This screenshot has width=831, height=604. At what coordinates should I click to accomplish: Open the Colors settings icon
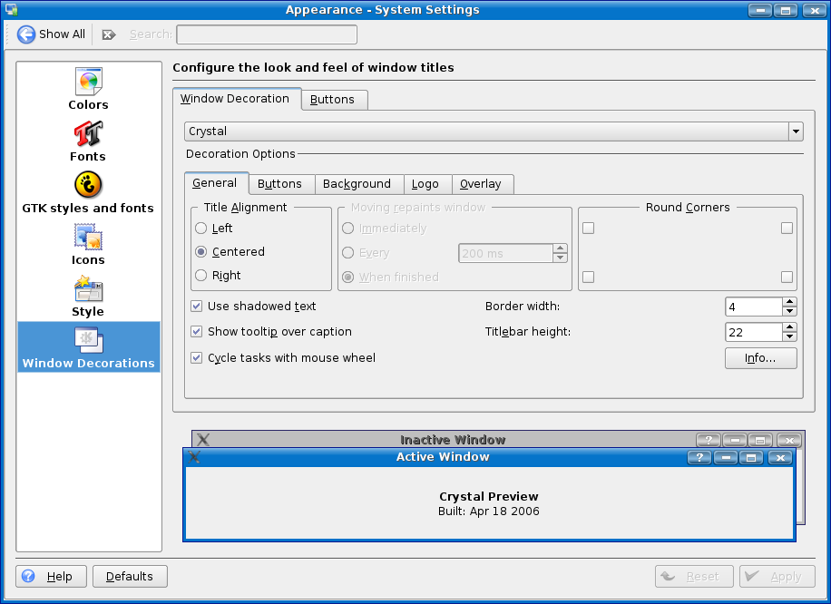pyautogui.click(x=88, y=83)
